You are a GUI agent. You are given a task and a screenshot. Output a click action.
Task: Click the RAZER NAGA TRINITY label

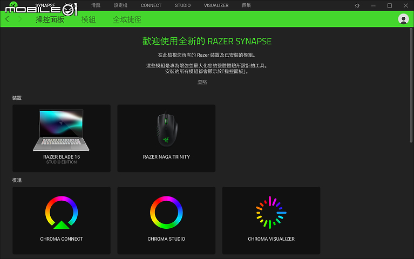166,157
